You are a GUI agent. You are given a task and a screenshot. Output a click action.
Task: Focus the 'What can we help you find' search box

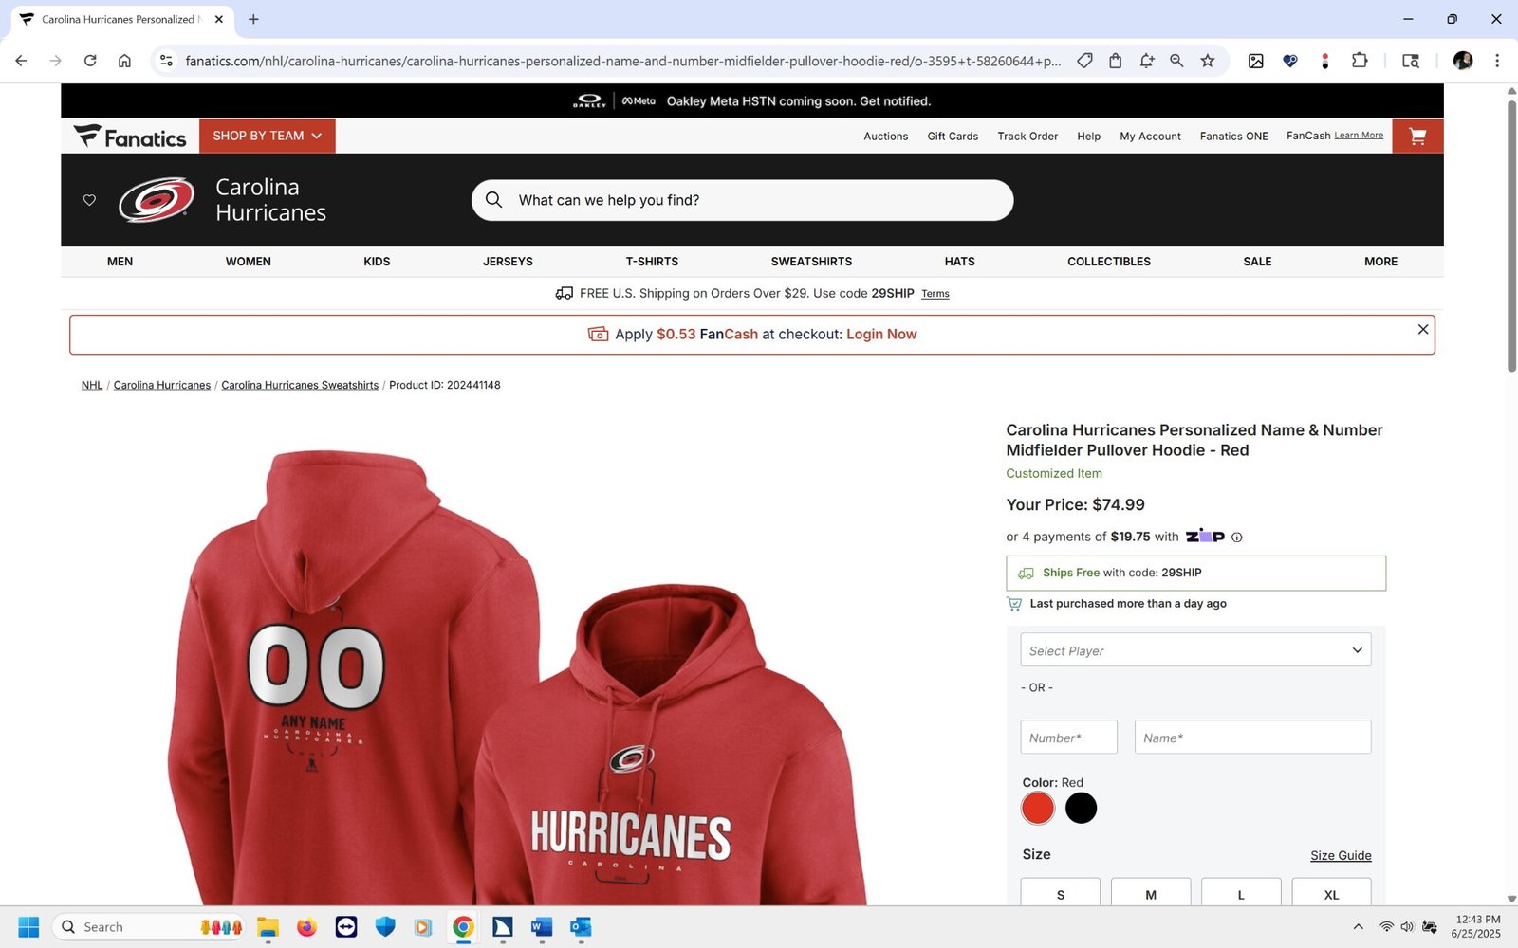pos(742,200)
